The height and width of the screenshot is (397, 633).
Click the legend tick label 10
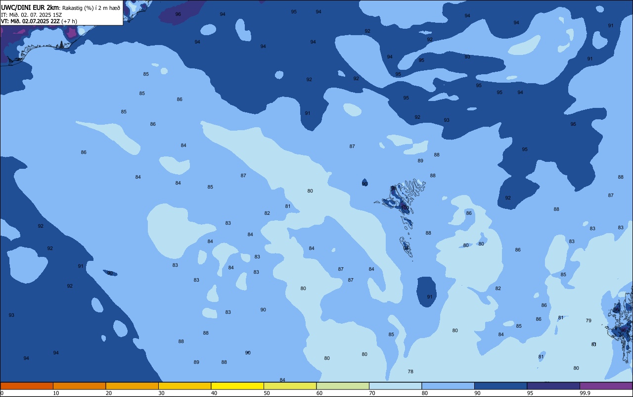56,393
